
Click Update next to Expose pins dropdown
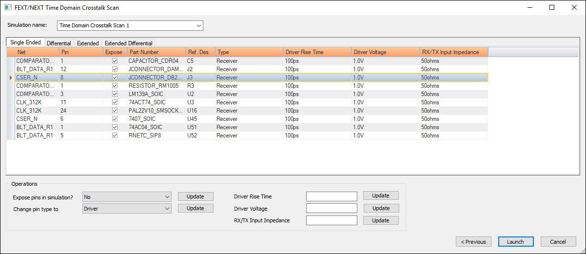pyautogui.click(x=195, y=196)
